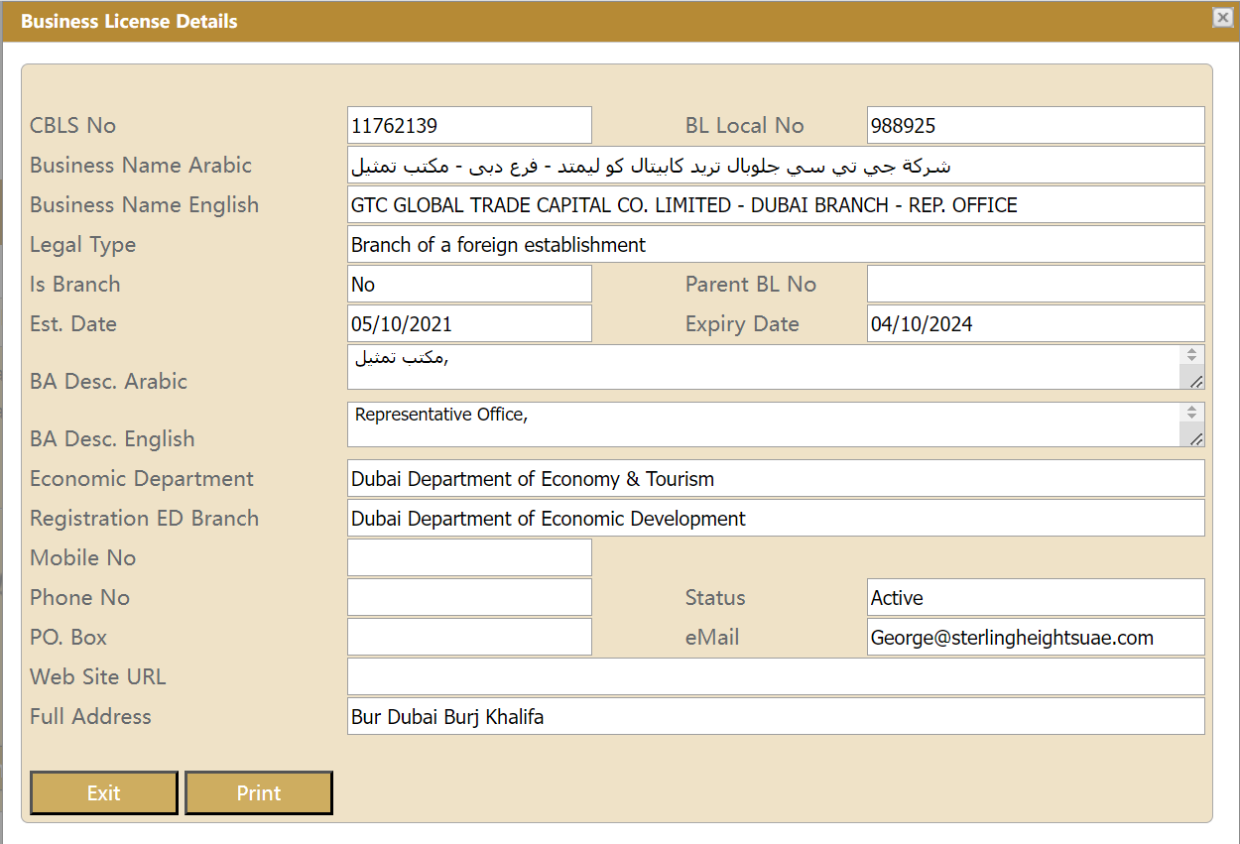
Task: Click the Expiry Date field
Action: pyautogui.click(x=1036, y=323)
